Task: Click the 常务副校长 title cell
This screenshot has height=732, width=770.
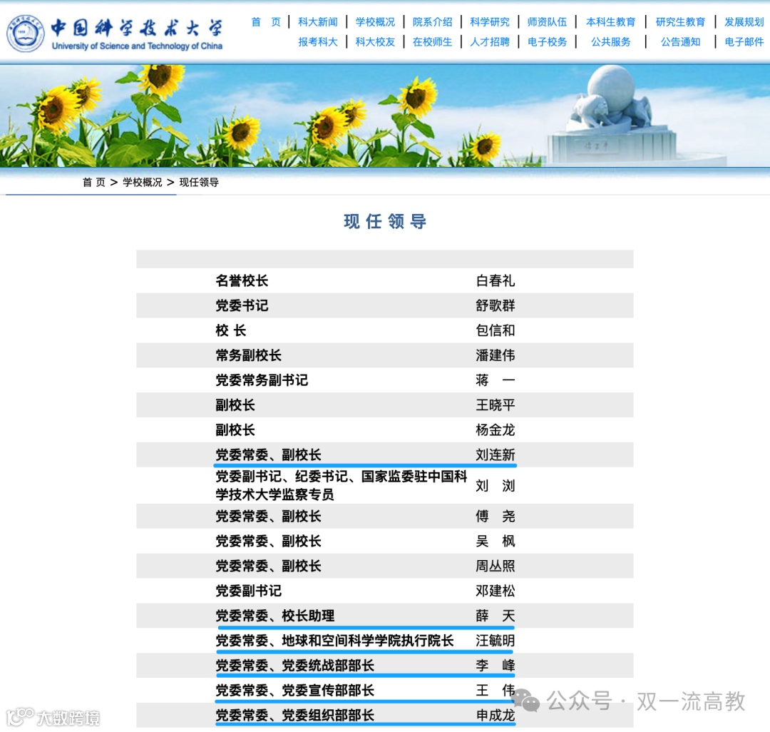Action: point(249,355)
